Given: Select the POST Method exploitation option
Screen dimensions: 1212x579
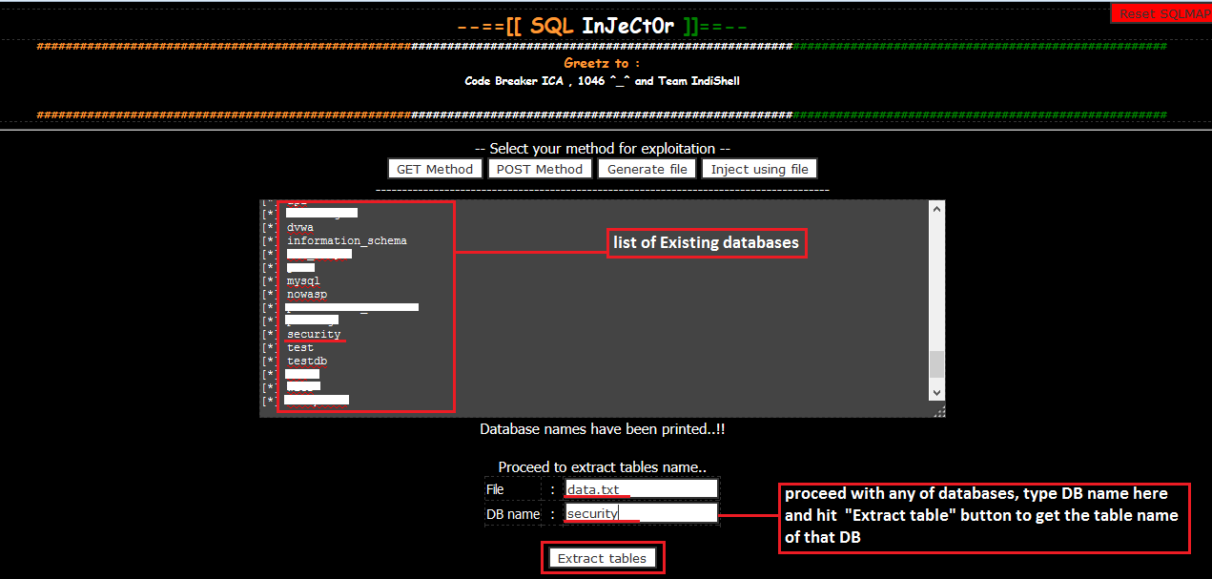Looking at the screenshot, I should [540, 168].
